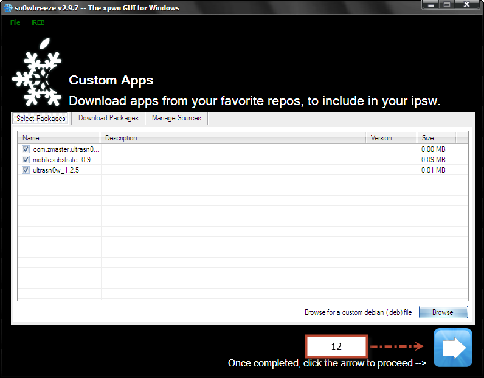Viewport: 484px width, 378px height.
Task: Click the Description column header
Action: [233, 138]
